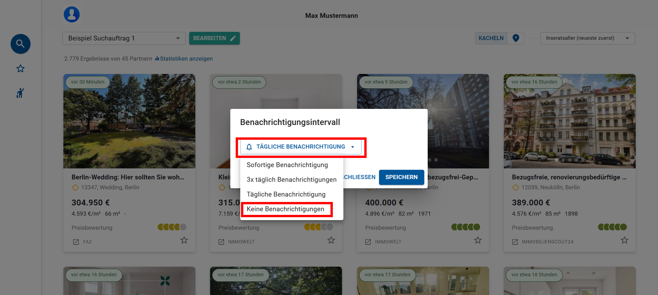Screen dimensions: 658x295
Task: Open the Inseratsalter sort dropdown
Action: click(587, 38)
